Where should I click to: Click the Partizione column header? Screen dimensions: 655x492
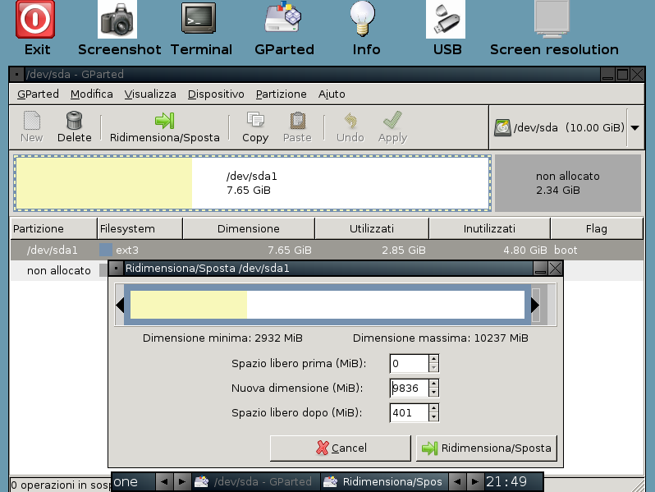pos(54,228)
